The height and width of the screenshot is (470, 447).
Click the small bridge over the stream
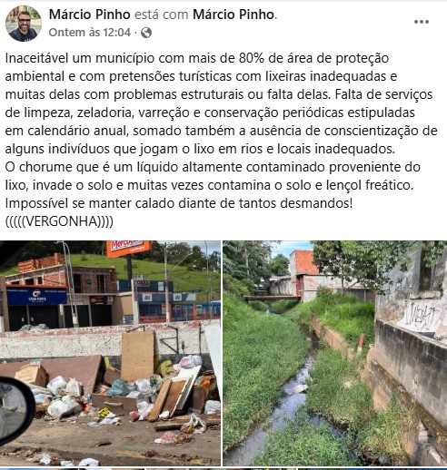[273, 298]
